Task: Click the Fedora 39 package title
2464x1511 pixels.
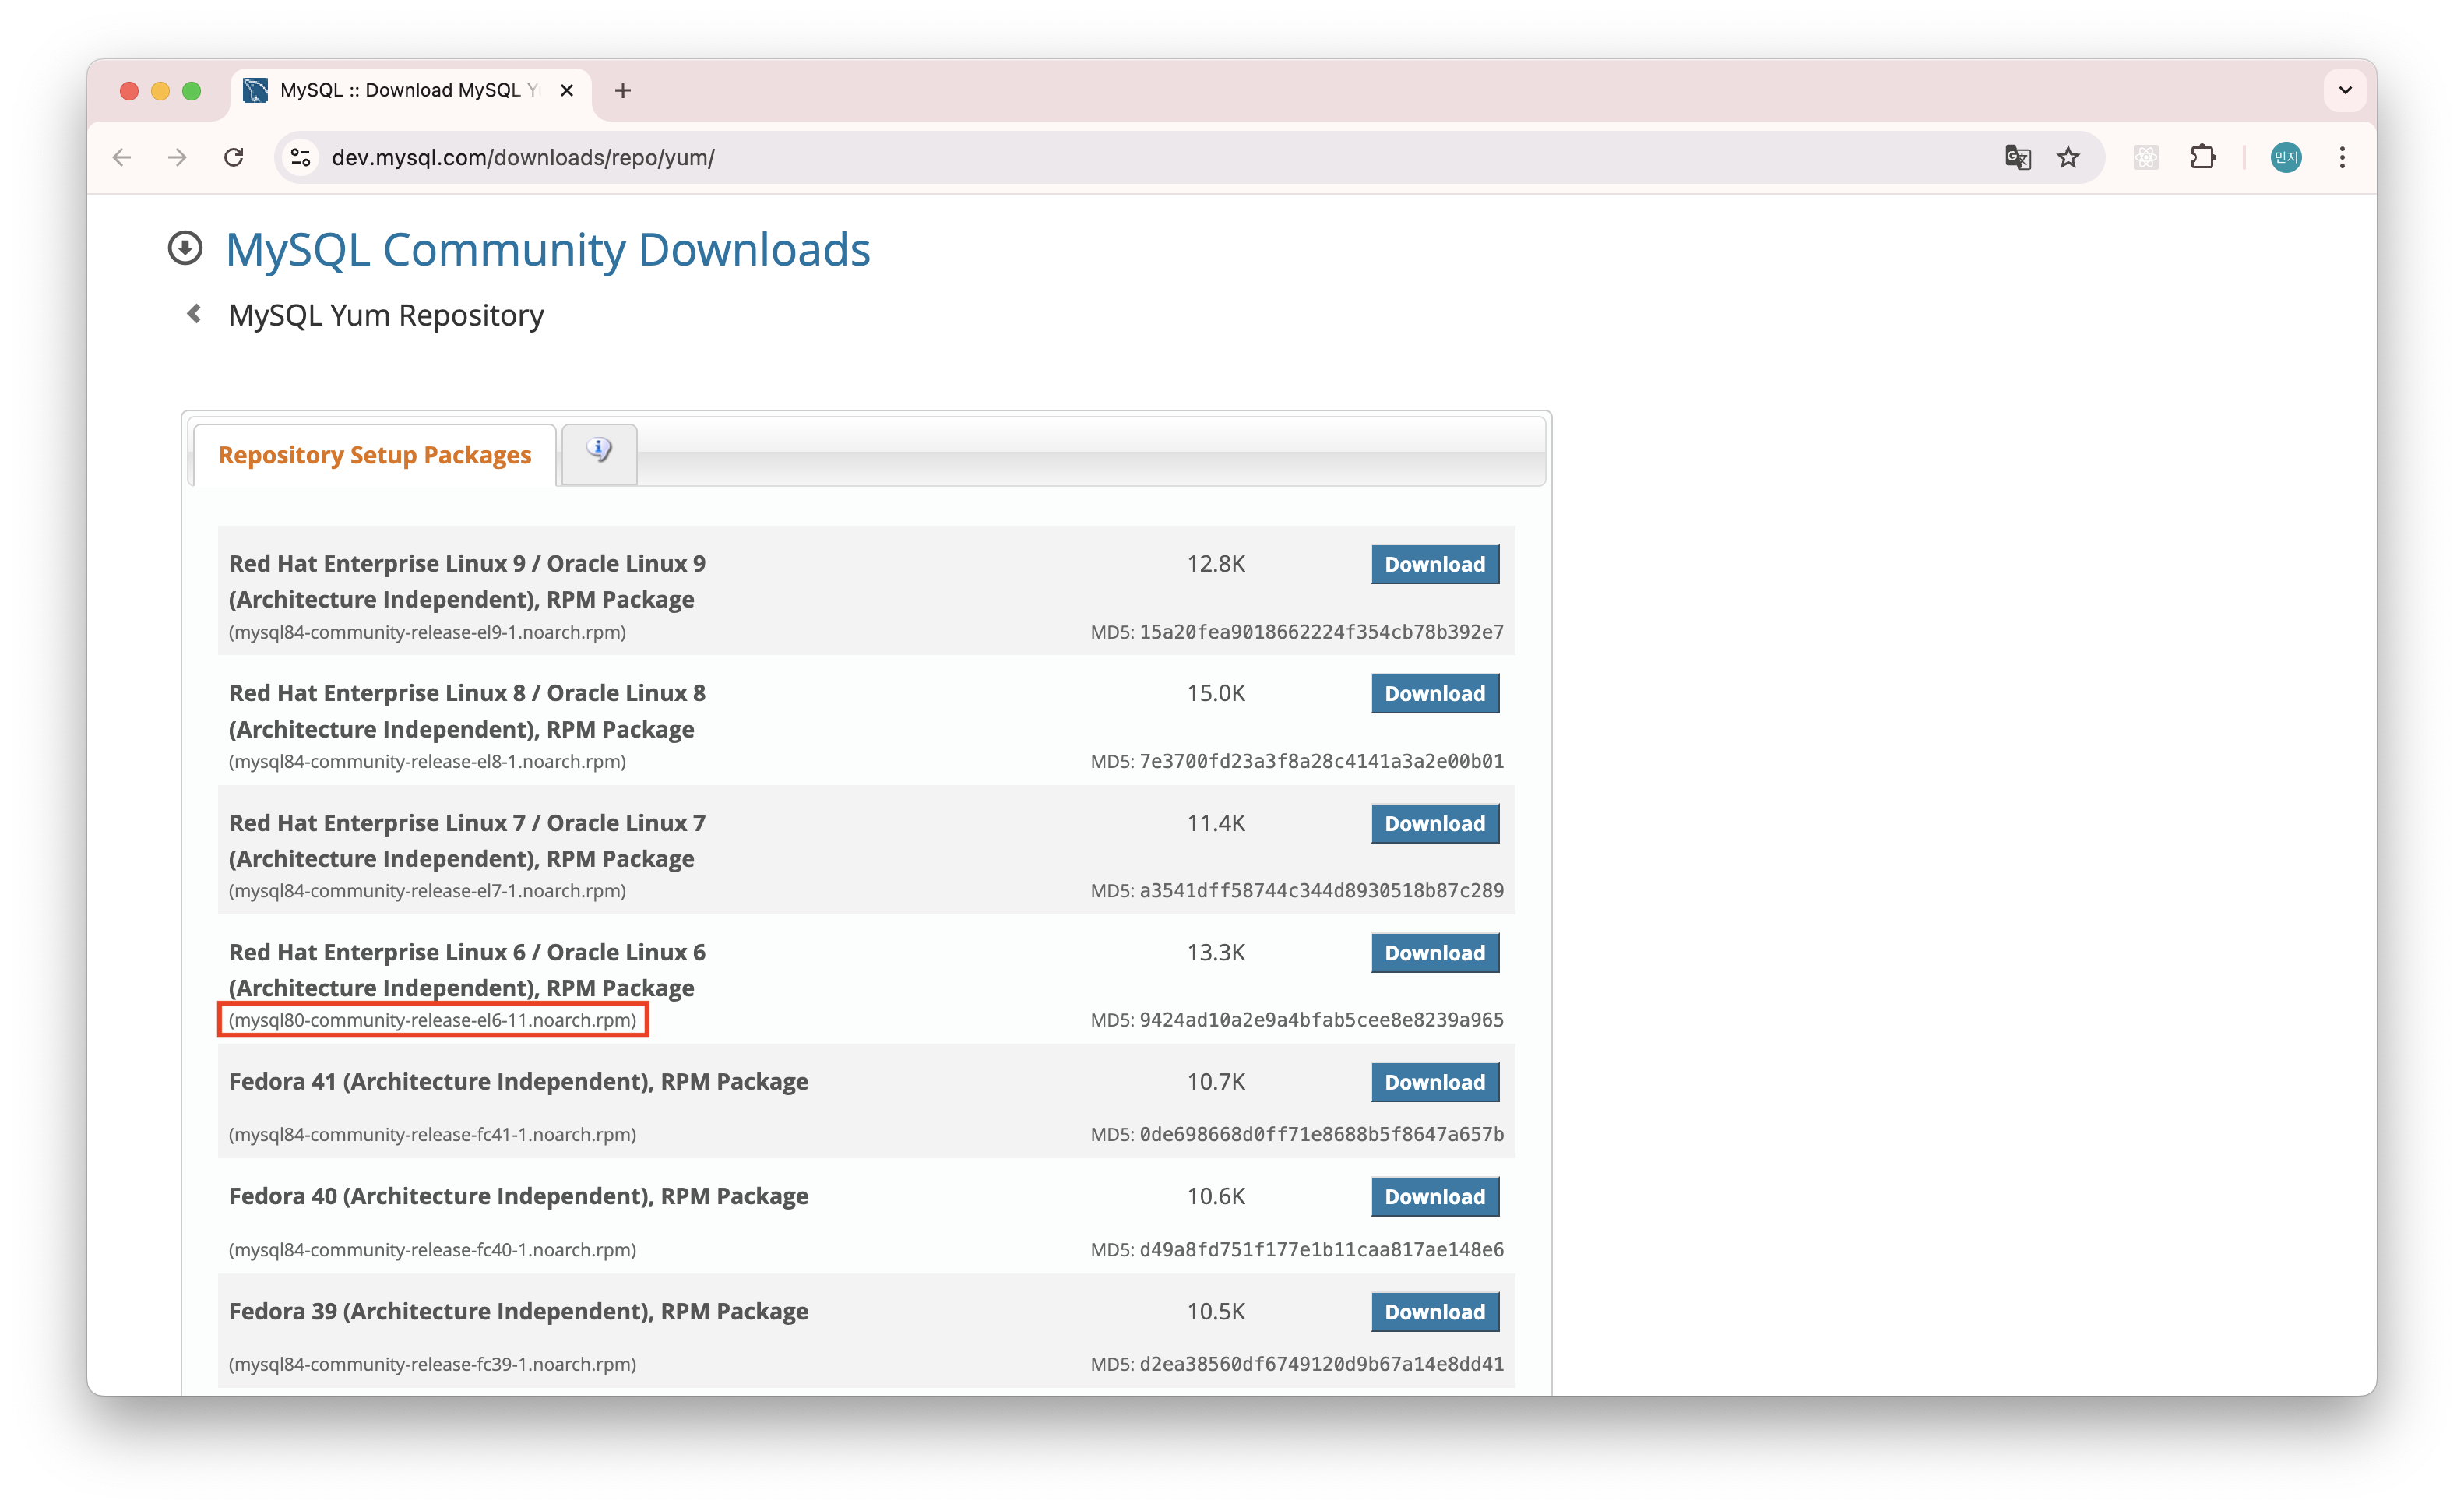Action: point(519,1311)
